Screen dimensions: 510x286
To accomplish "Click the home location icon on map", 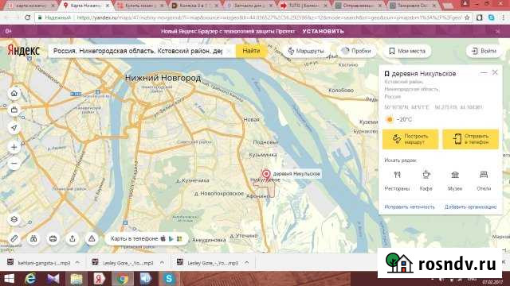I will 14,94.
